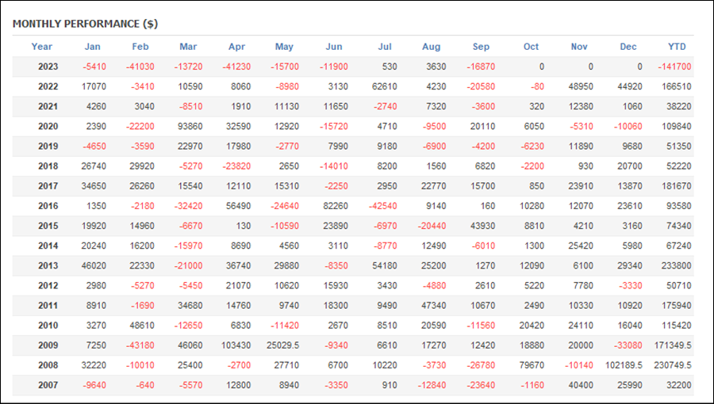
Task: Click the YTD column header
Action: tap(677, 47)
